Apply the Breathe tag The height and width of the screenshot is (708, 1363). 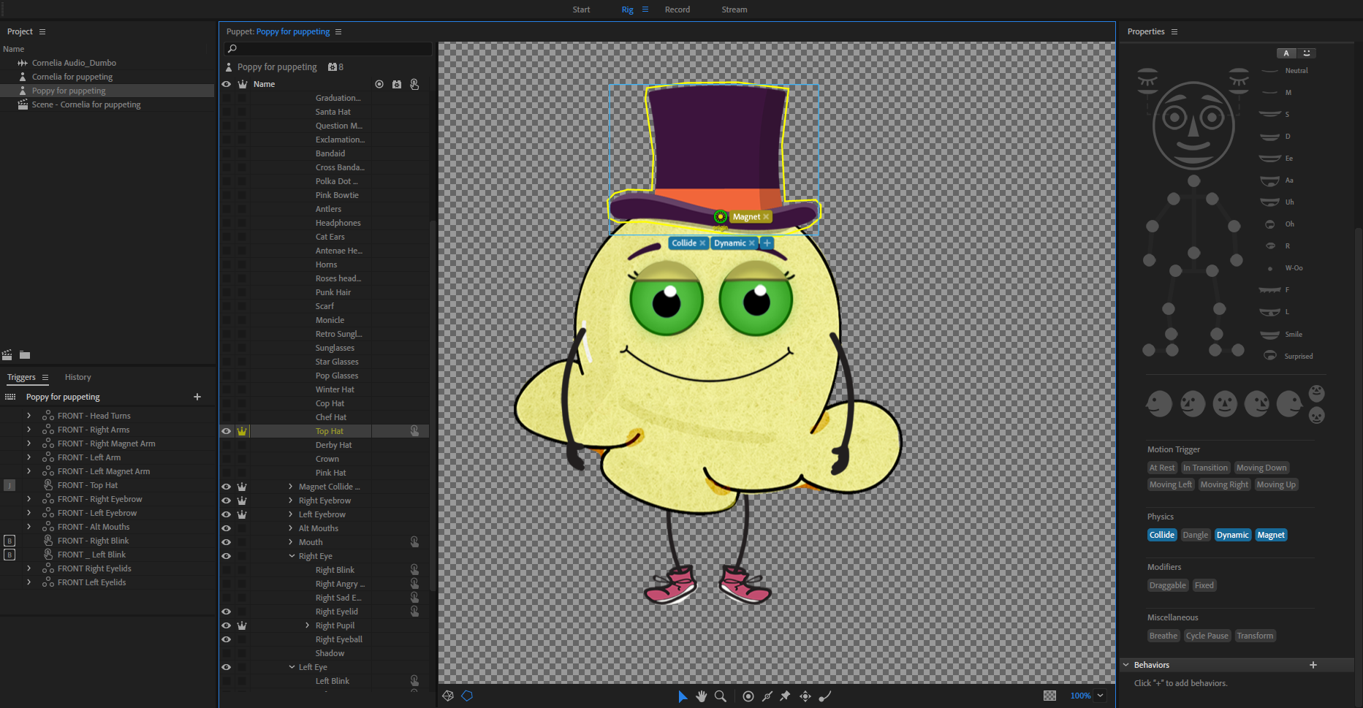point(1163,636)
